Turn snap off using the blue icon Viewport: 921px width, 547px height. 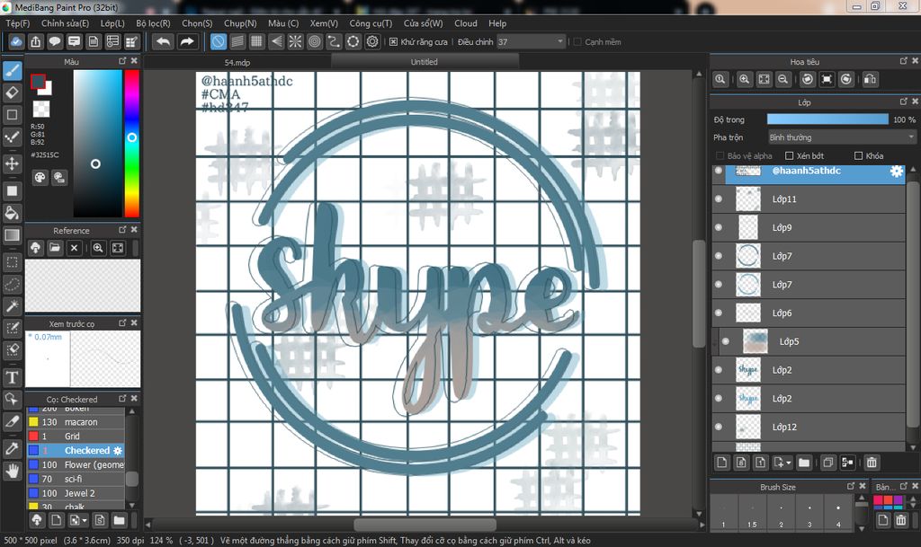218,41
